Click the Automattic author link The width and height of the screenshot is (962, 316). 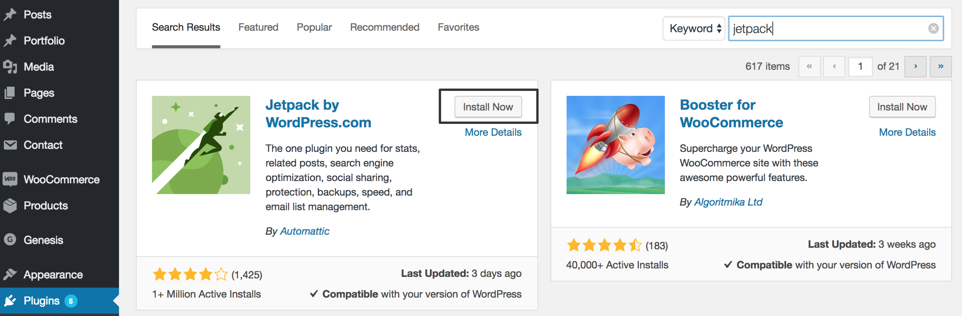304,231
